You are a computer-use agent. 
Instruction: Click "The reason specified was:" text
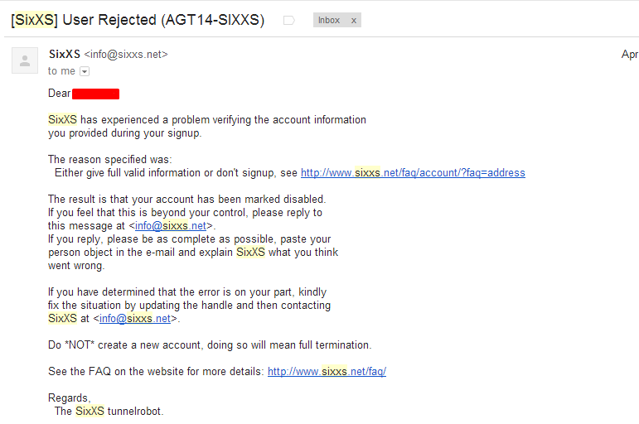(x=110, y=160)
